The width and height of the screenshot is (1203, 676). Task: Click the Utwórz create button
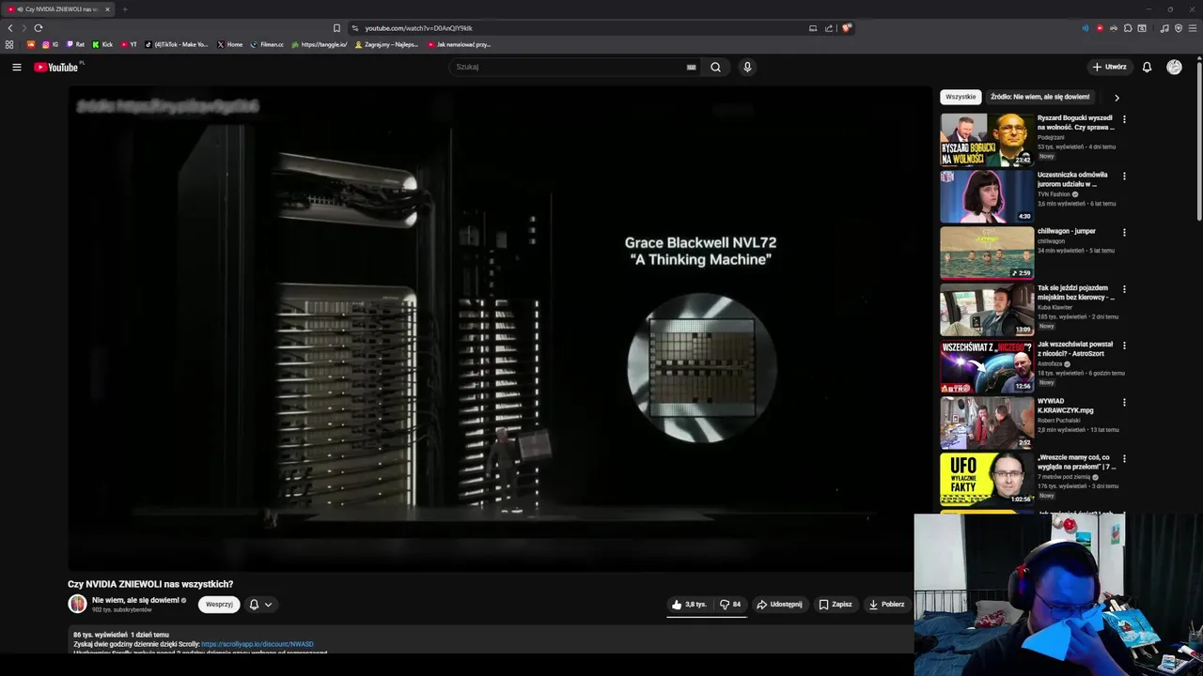[1109, 67]
